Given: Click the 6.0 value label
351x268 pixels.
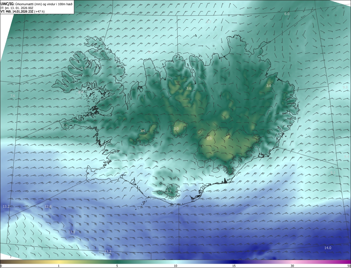Looking at the screenshot, I should [x=287, y=14].
